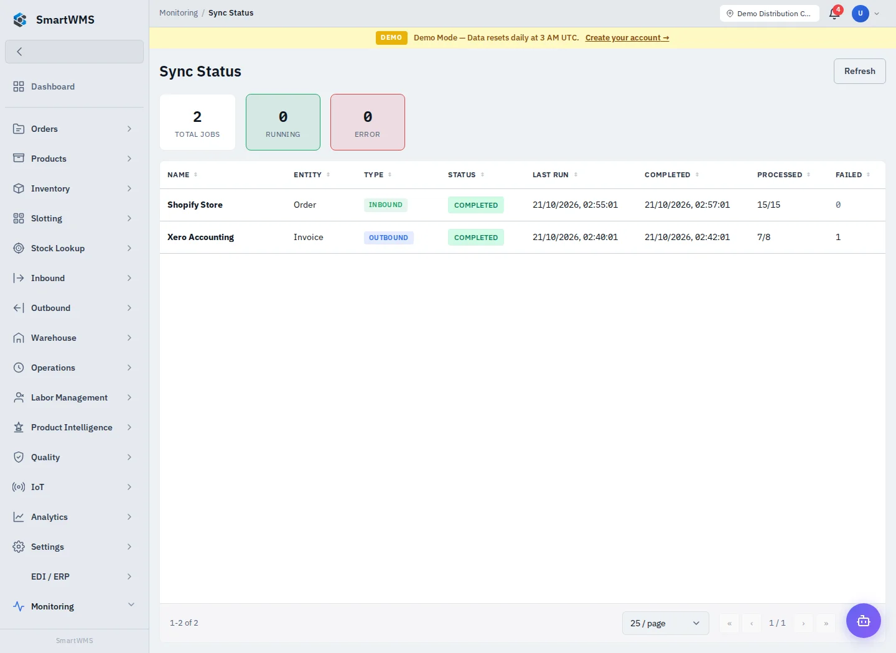Click the Slotting grid icon
Viewport: 896px width, 653px height.
point(19,218)
